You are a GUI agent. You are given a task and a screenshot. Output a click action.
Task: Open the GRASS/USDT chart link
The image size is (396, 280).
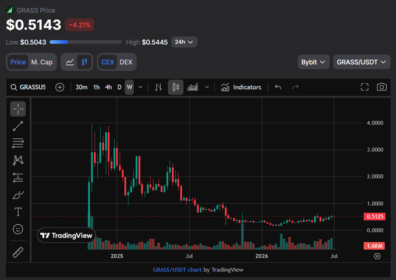click(x=177, y=270)
